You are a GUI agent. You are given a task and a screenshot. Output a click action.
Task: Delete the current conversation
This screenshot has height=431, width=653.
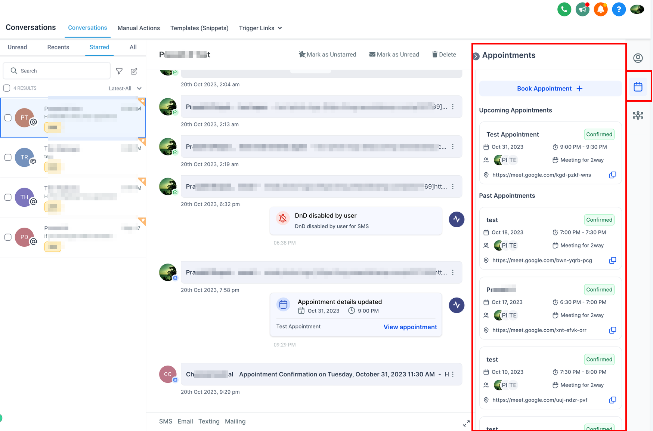(444, 55)
